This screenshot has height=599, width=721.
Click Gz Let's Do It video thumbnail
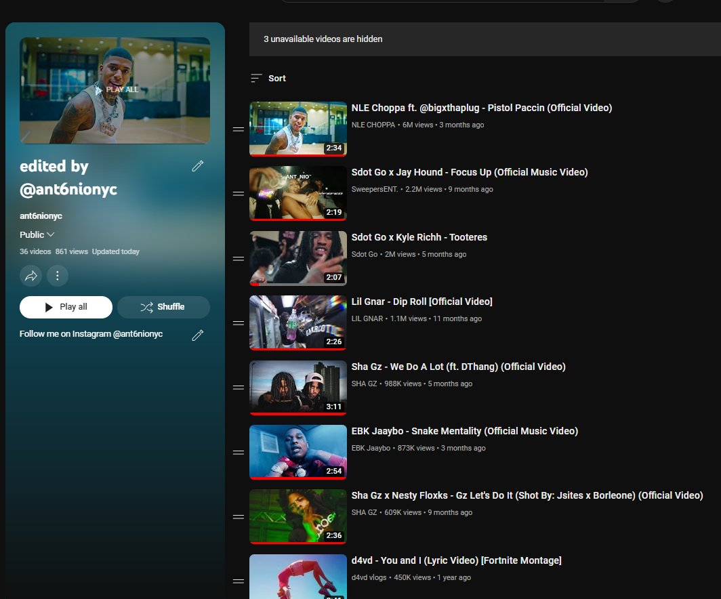(x=298, y=517)
